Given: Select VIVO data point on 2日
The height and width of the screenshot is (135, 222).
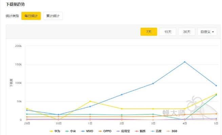Looking at the screenshot, I should (122, 94).
